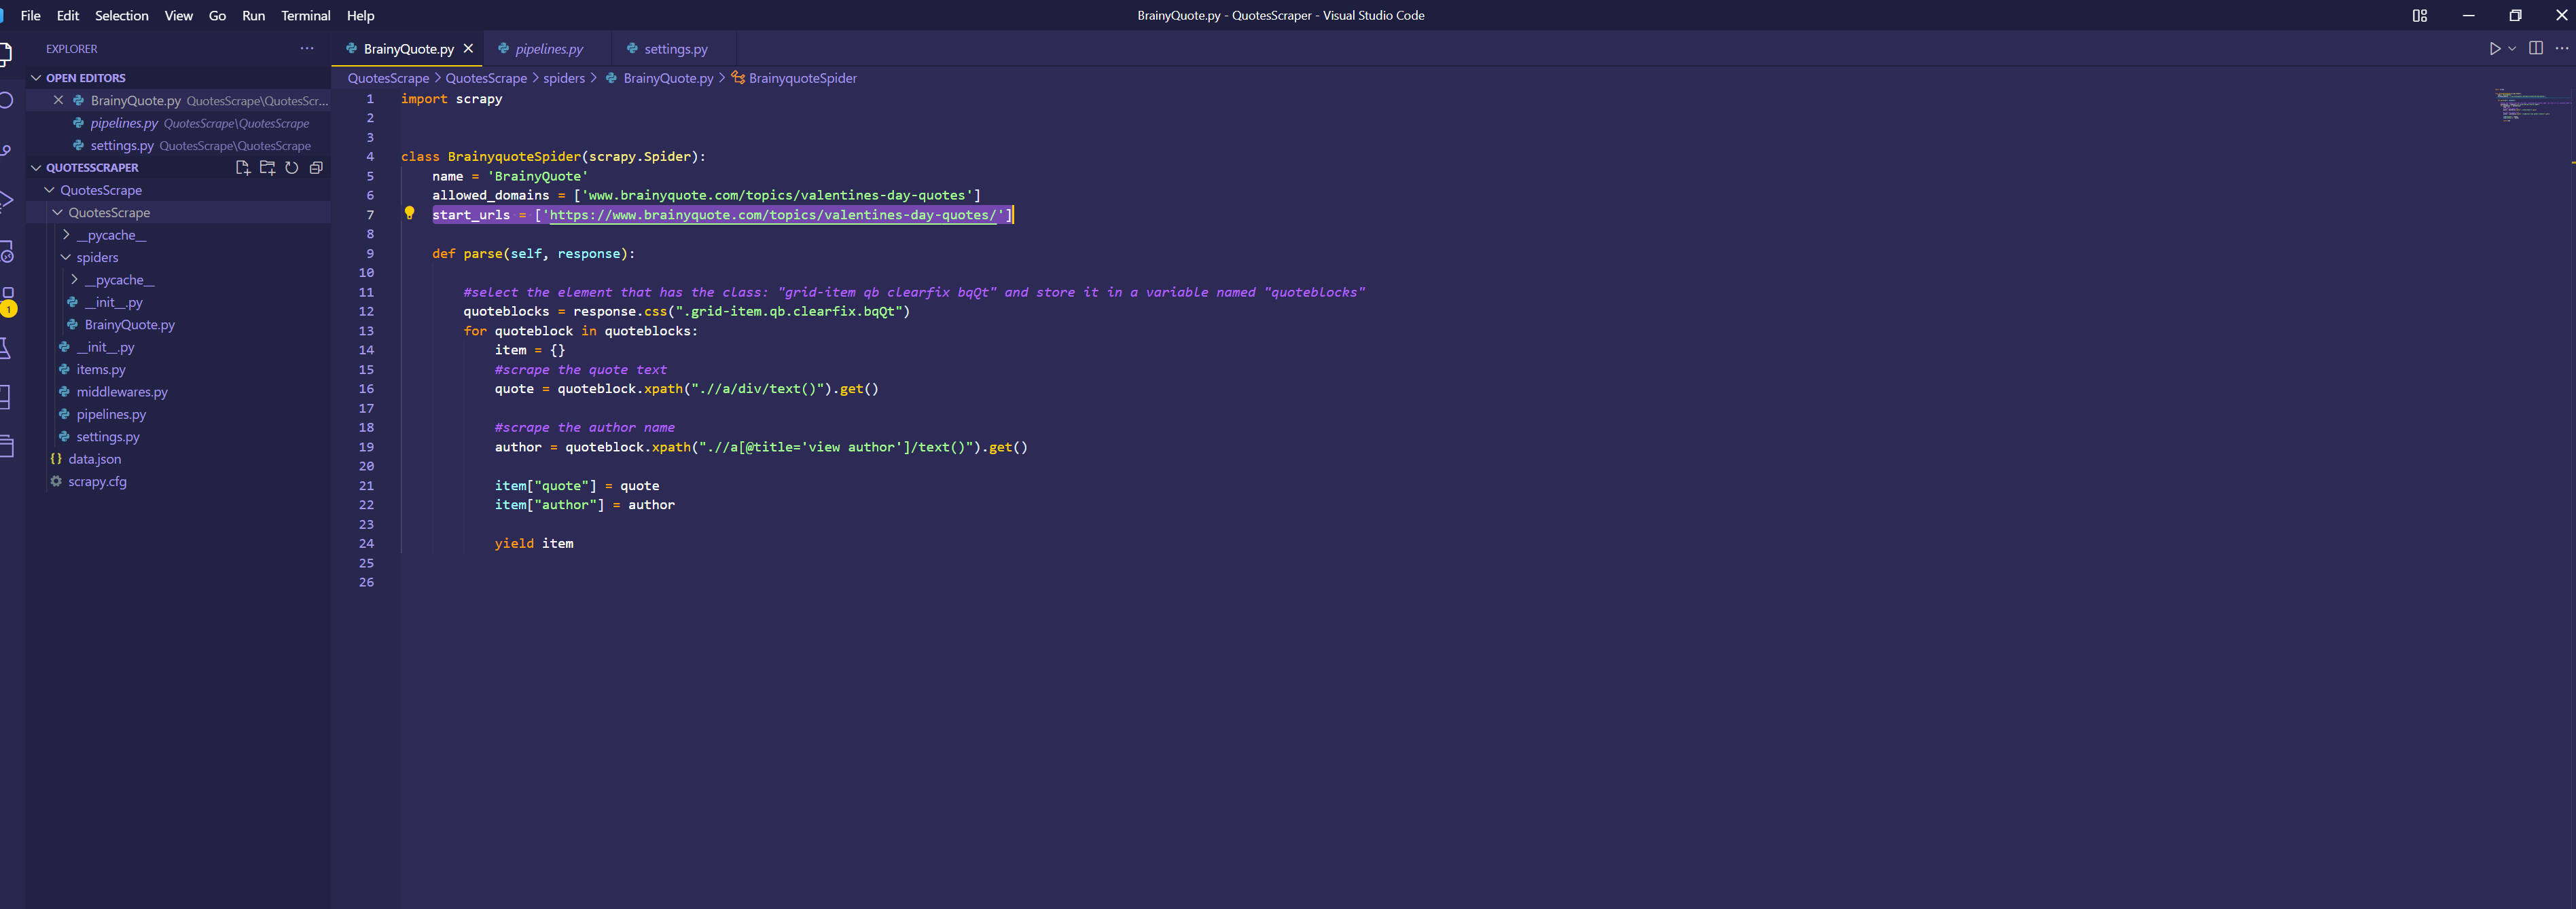This screenshot has width=2576, height=909.
Task: Click the class symbol icon in breadcrumb
Action: [x=738, y=77]
